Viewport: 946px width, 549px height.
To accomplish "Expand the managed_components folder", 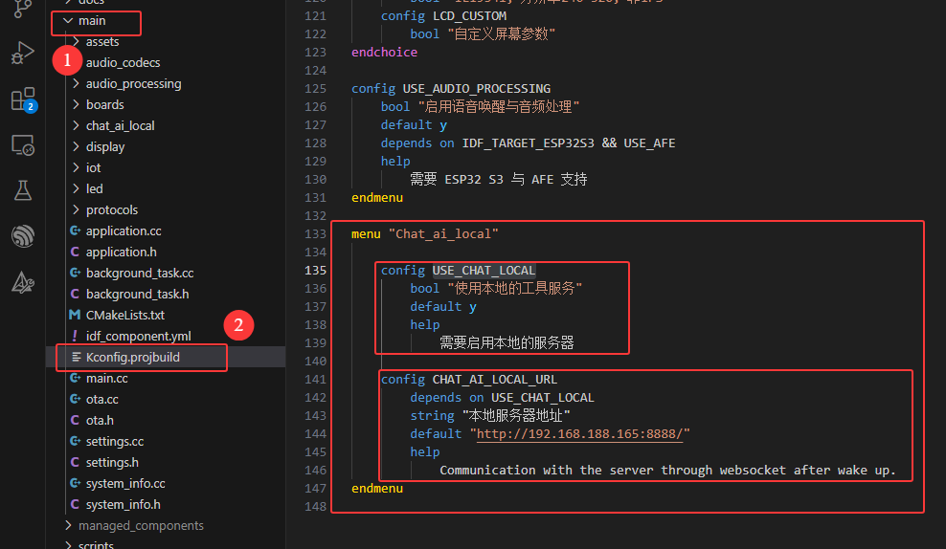I will (141, 525).
